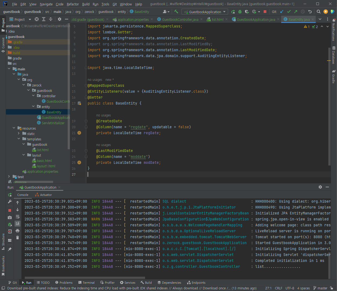Click CRLF line separator in status bar

point(278,288)
